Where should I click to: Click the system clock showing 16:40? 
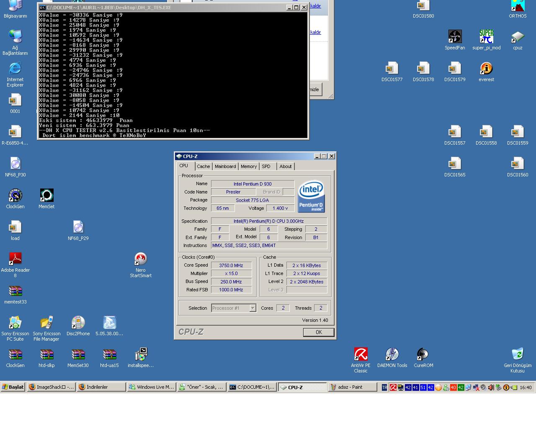(x=526, y=387)
